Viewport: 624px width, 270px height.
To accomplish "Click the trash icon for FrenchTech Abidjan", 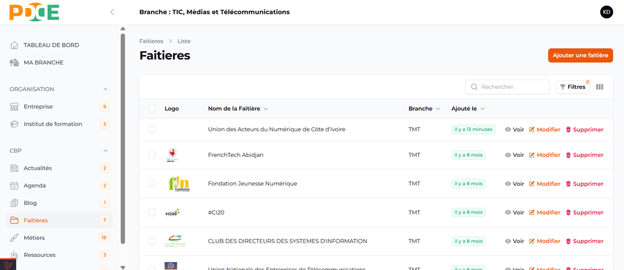I will click(x=568, y=155).
